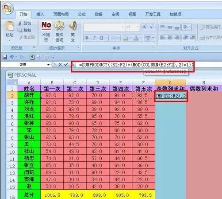
Task: Click the font color 'A' button
Action: click(x=136, y=38)
